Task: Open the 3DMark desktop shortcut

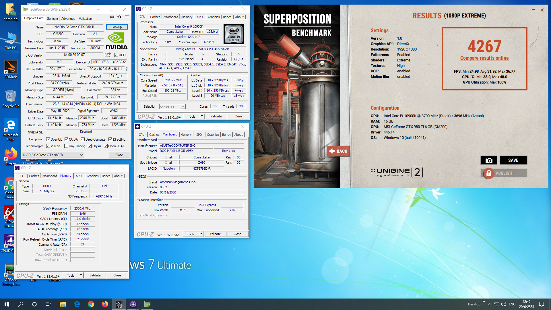Action: click(11, 69)
